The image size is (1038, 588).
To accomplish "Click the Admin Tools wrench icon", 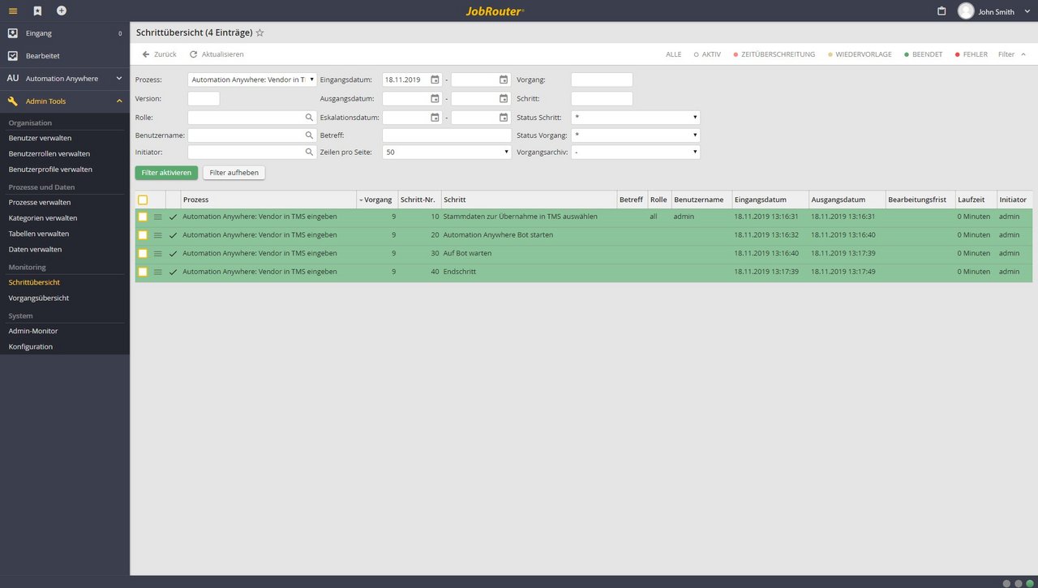I will pos(12,101).
